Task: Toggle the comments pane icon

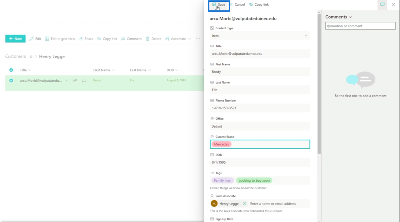Action: tap(382, 4)
